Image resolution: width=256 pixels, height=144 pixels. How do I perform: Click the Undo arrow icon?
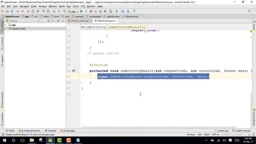[x=18, y=11]
